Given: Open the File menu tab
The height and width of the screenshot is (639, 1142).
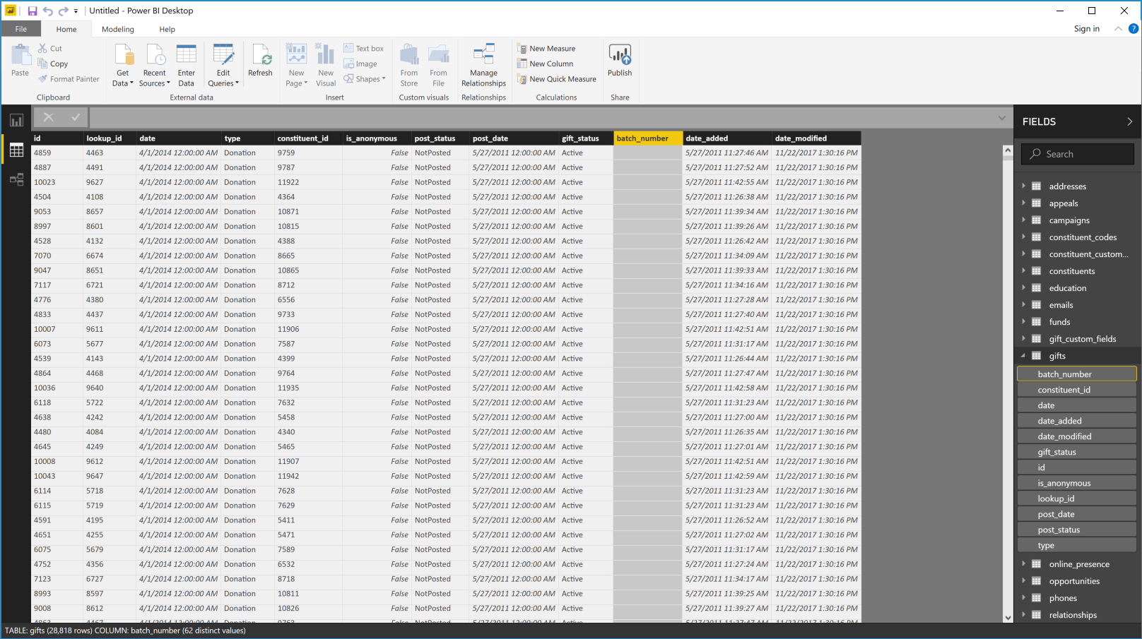Looking at the screenshot, I should pyautogui.click(x=21, y=29).
